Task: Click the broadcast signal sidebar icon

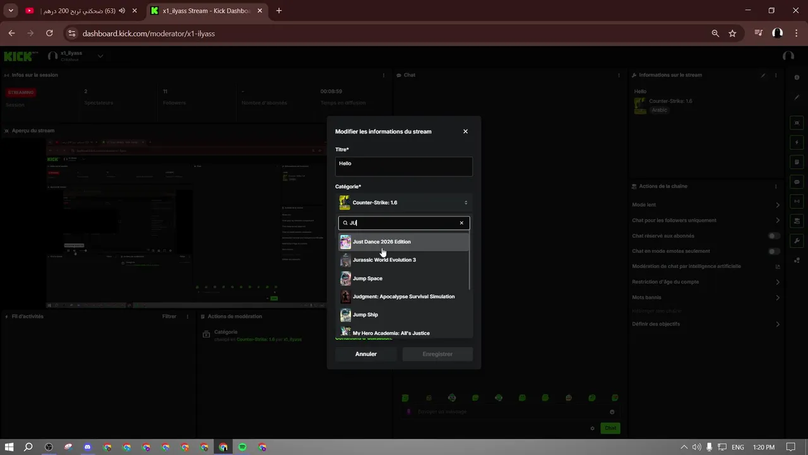Action: pyautogui.click(x=797, y=202)
